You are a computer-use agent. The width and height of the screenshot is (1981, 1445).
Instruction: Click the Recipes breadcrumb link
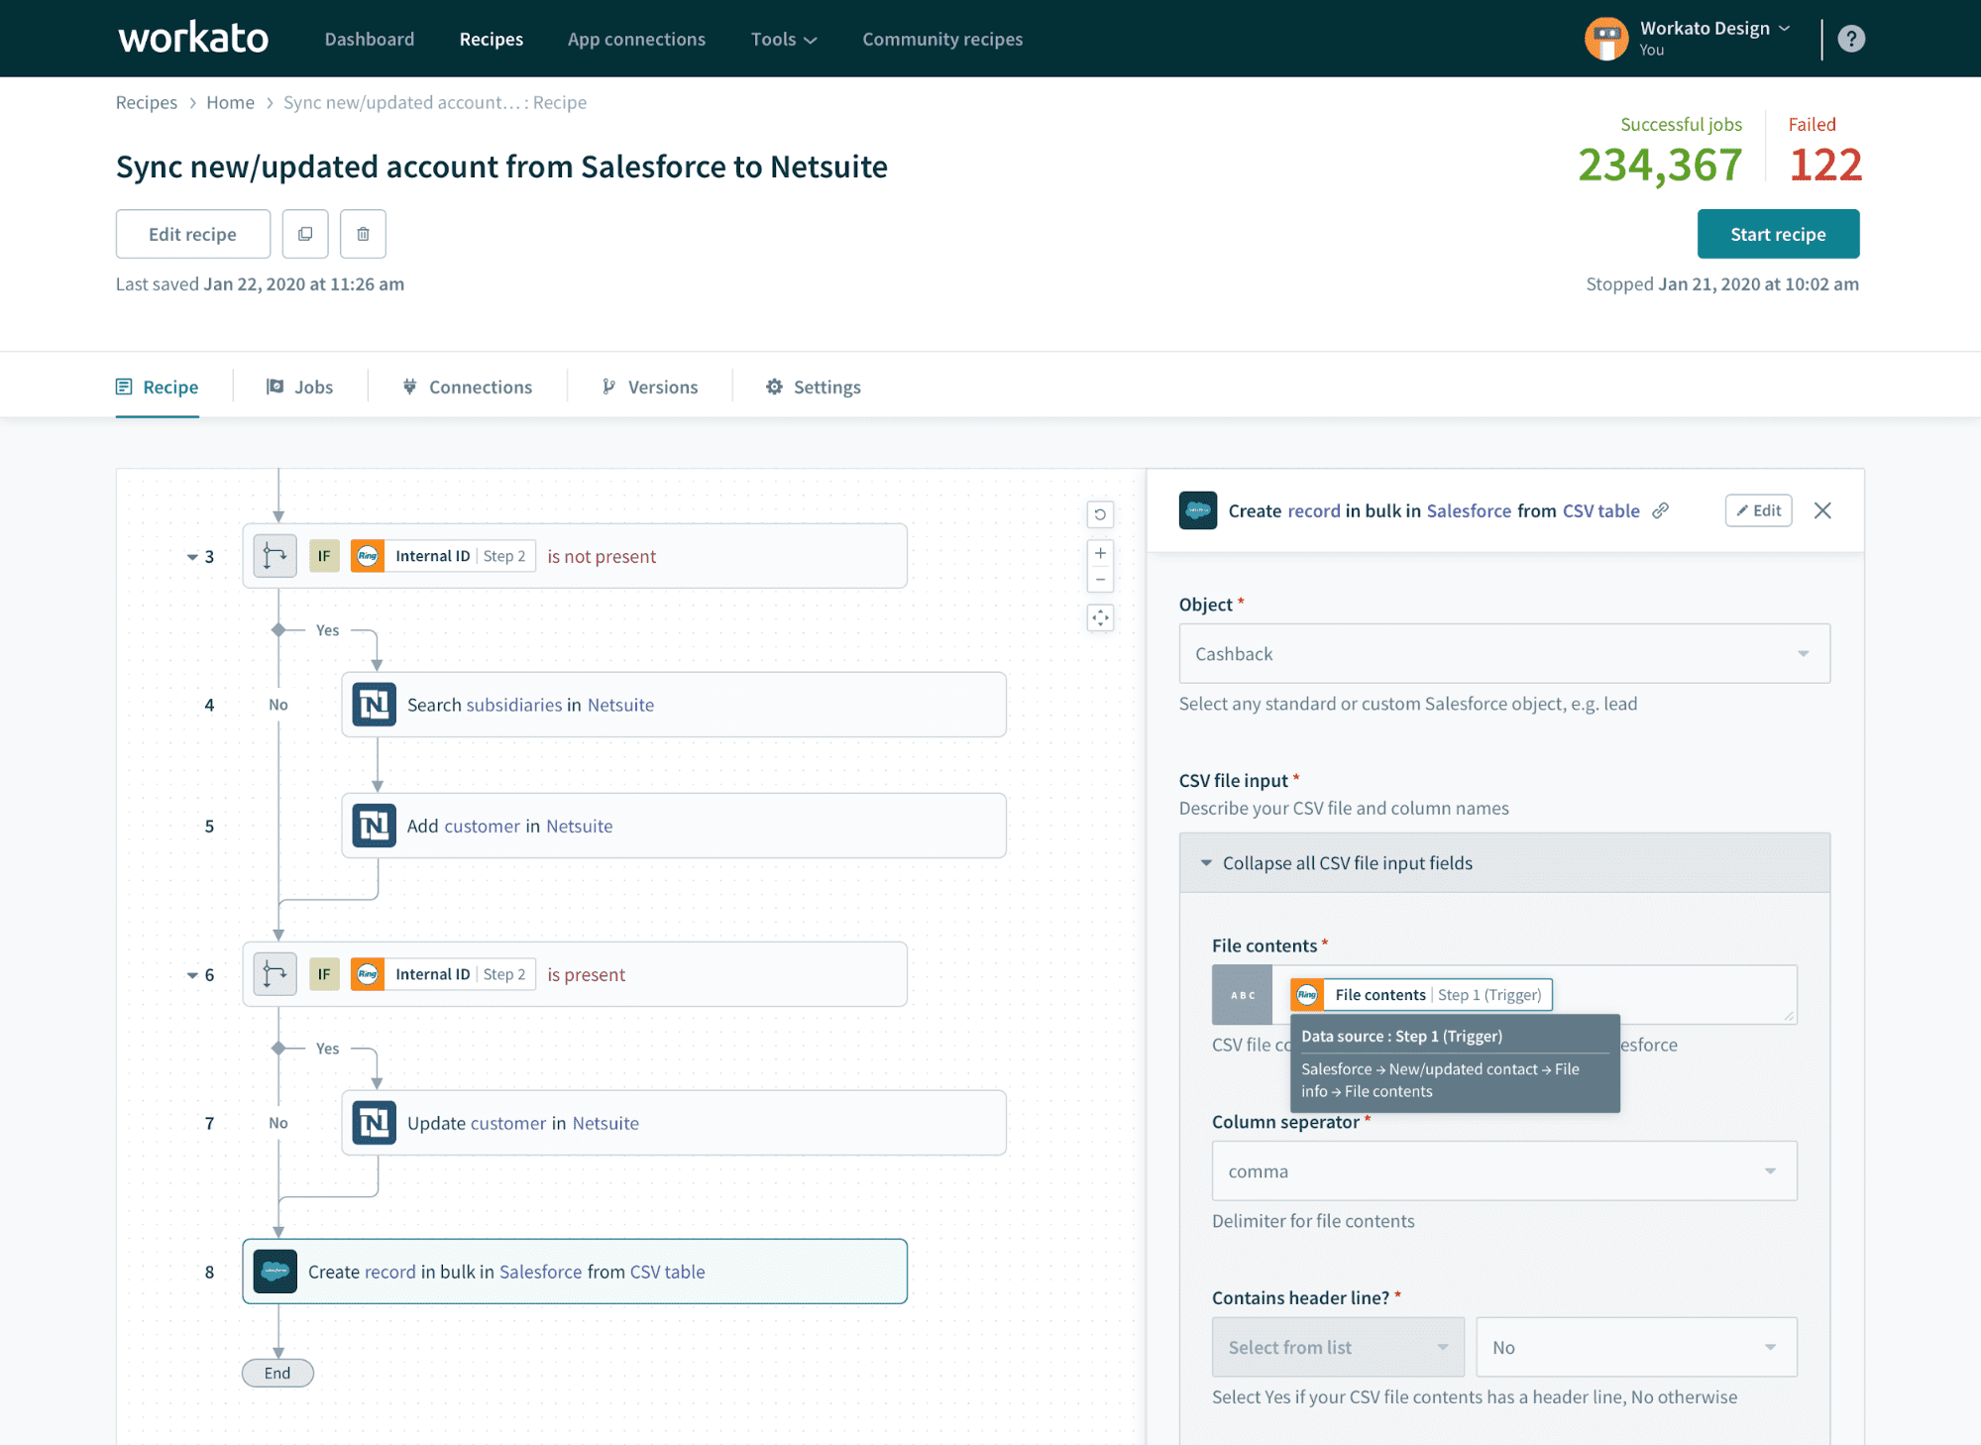pyautogui.click(x=147, y=102)
